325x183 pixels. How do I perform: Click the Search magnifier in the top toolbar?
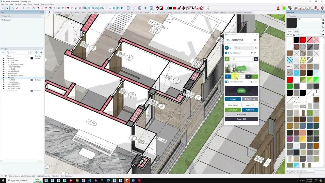[3, 8]
